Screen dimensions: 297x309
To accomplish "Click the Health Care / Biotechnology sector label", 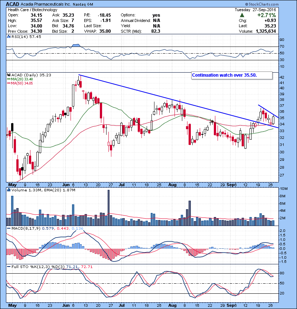I will (x=32, y=10).
